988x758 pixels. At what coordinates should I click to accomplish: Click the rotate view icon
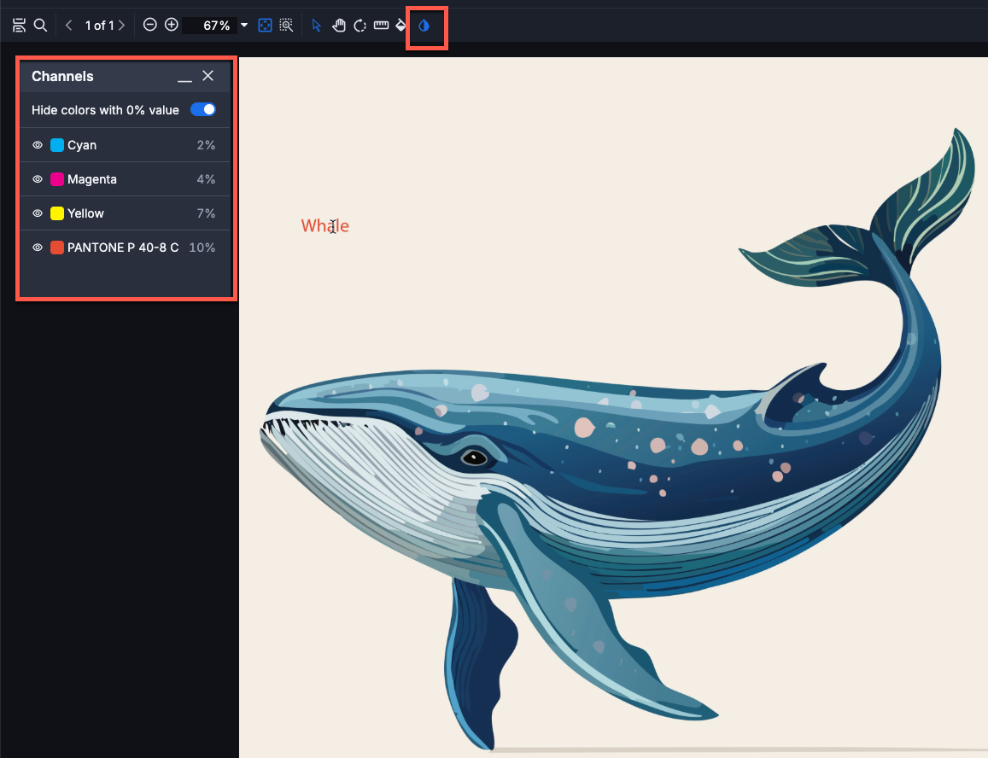pyautogui.click(x=360, y=26)
